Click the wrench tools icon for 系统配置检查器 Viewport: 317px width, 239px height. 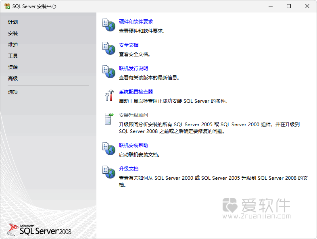[x=109, y=95]
